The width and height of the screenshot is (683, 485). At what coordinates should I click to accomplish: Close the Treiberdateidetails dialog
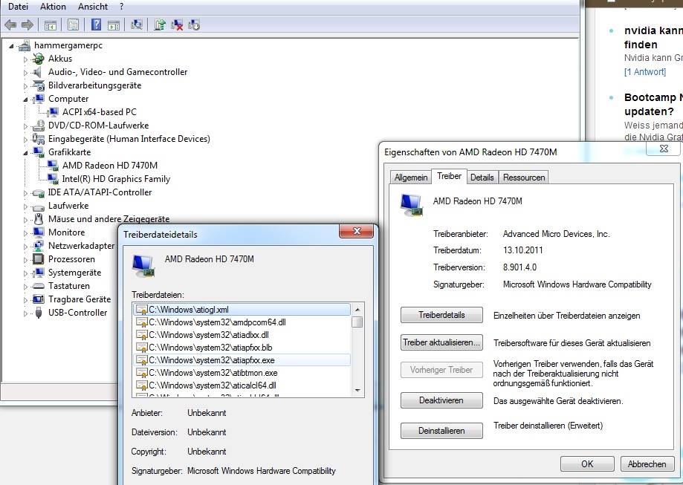pyautogui.click(x=356, y=231)
